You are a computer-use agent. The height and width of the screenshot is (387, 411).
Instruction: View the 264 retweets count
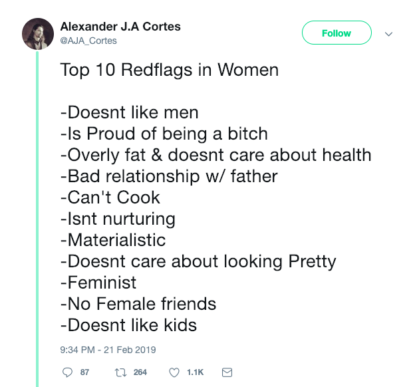140,372
